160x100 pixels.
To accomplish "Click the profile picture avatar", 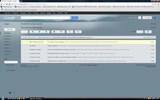I will [x=154, y=18].
